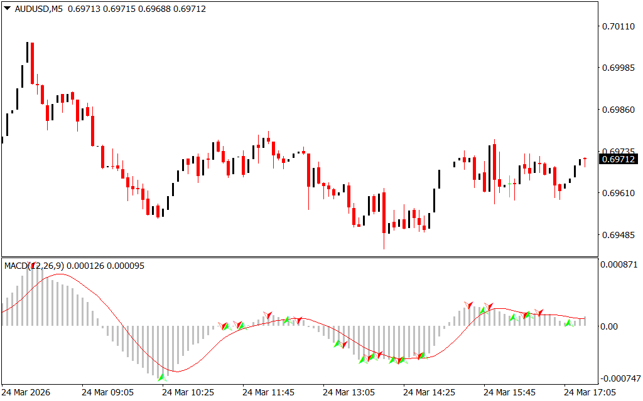
Task: Click the AUDUSD,M5 chart title text
Action: point(38,9)
